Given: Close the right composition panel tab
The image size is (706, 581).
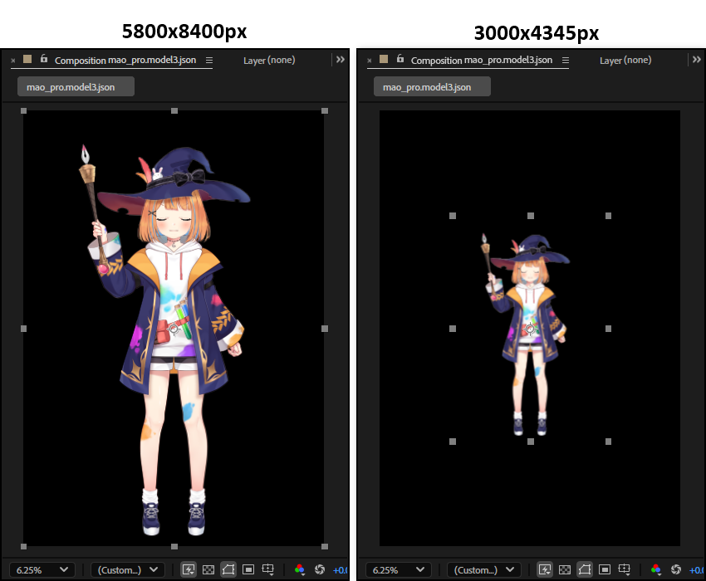Looking at the screenshot, I should 370,61.
